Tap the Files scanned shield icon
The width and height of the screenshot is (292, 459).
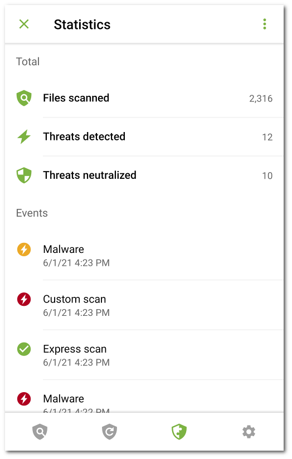(24, 98)
